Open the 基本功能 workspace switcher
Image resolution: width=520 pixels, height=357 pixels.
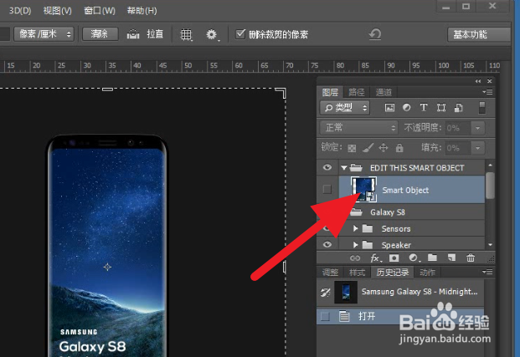coord(478,34)
